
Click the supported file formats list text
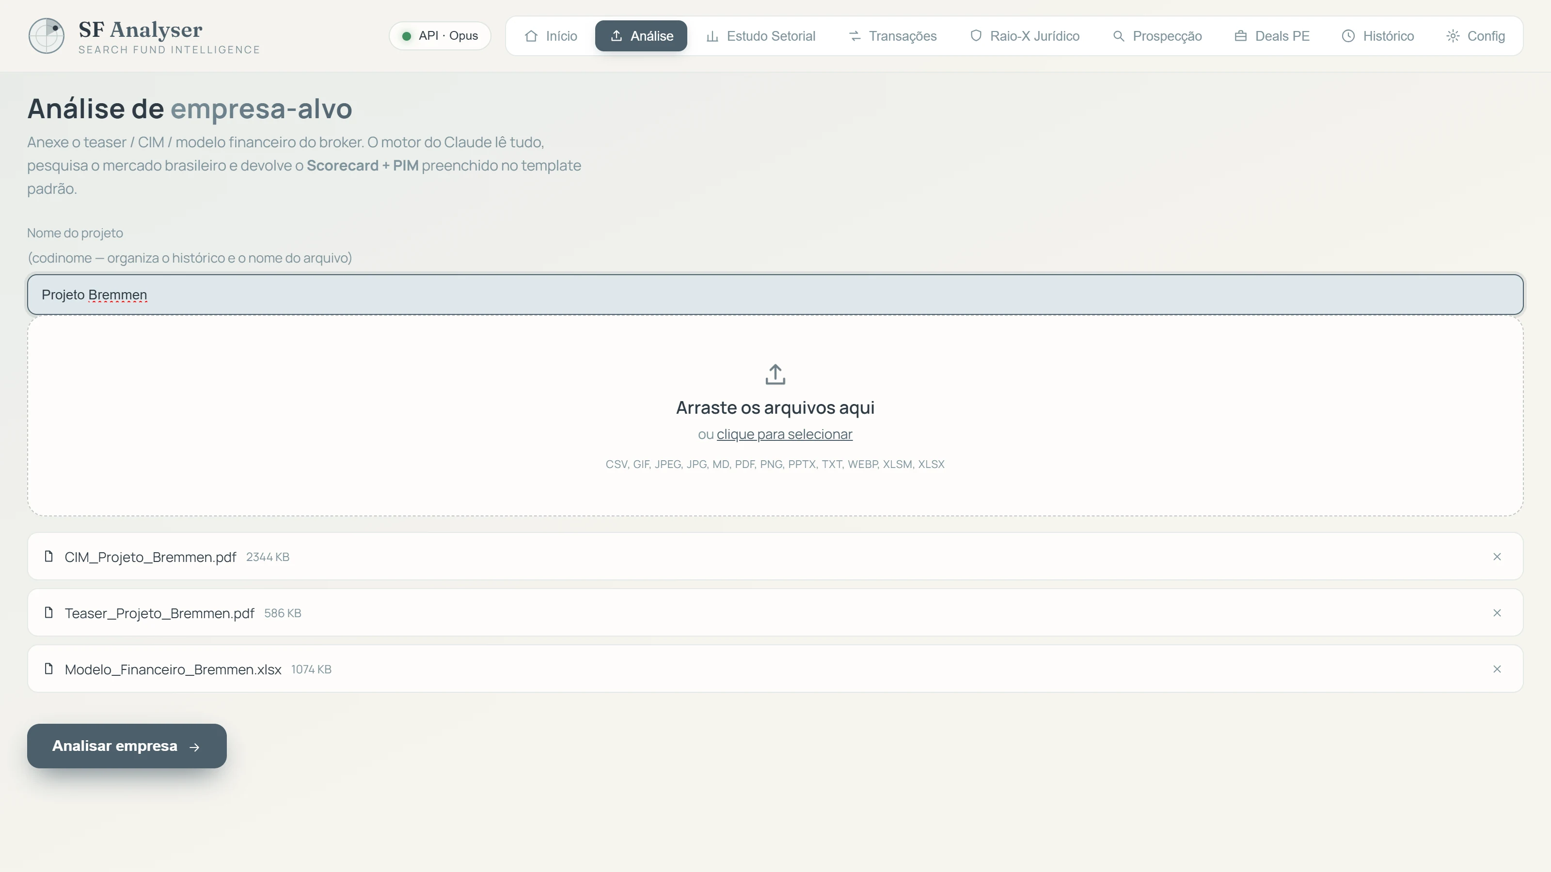[x=775, y=465]
